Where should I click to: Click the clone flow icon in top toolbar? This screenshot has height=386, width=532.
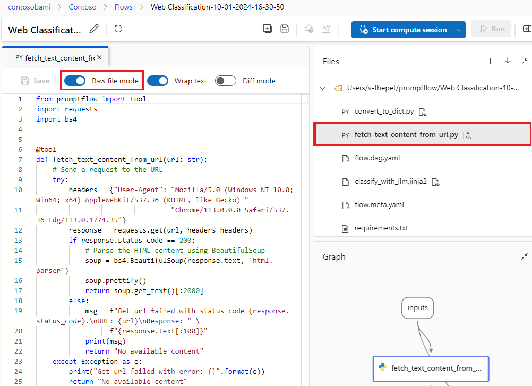click(268, 29)
